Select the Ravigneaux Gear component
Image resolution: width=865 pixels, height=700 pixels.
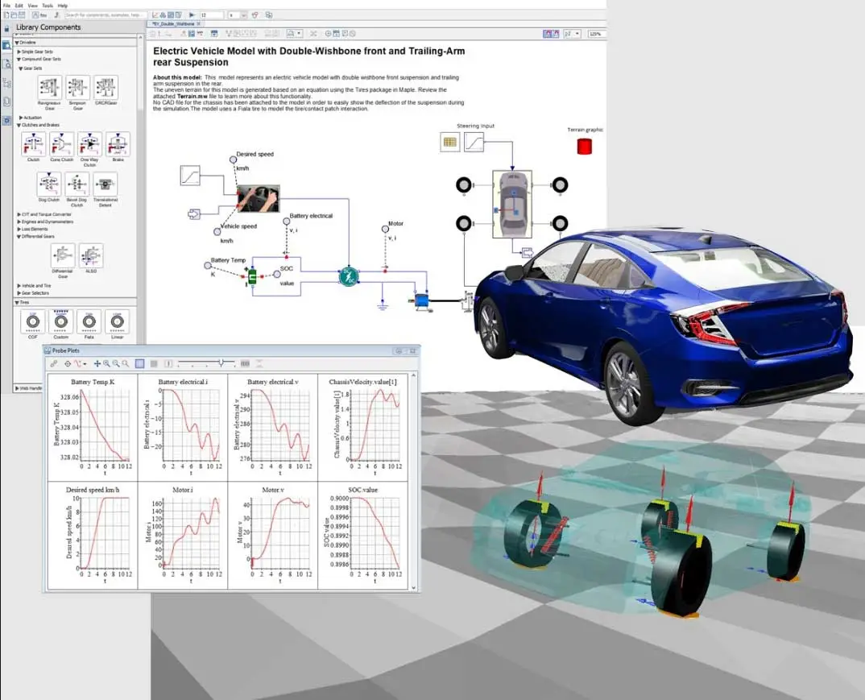click(x=50, y=88)
